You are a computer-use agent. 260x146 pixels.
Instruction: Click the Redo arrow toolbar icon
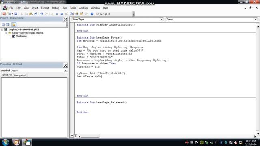coord(46,14)
